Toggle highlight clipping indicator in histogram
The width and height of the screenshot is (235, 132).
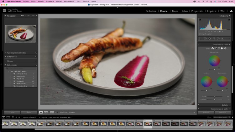click(x=229, y=20)
